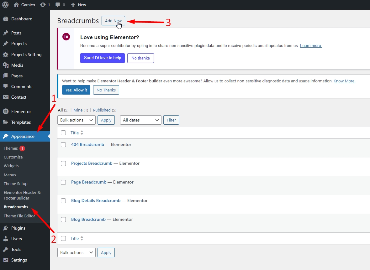
Task: Select the Published filter tab
Action: 102,110
